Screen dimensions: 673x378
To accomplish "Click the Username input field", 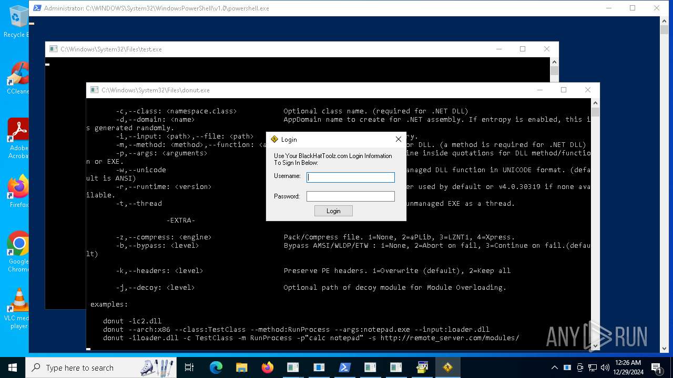I will 351,177.
